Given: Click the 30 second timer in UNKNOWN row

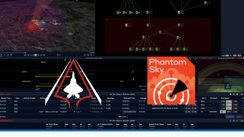Looking at the screenshot, I should tap(188, 112).
